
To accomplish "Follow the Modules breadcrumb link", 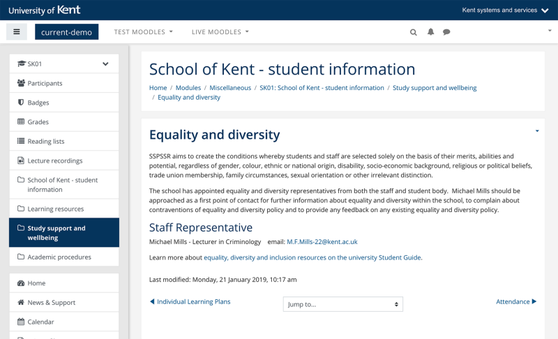I will [x=188, y=88].
